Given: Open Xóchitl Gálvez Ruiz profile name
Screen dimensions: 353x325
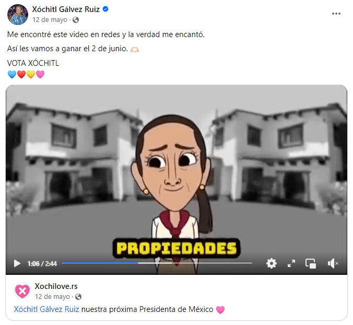Looking at the screenshot, I should coord(66,9).
